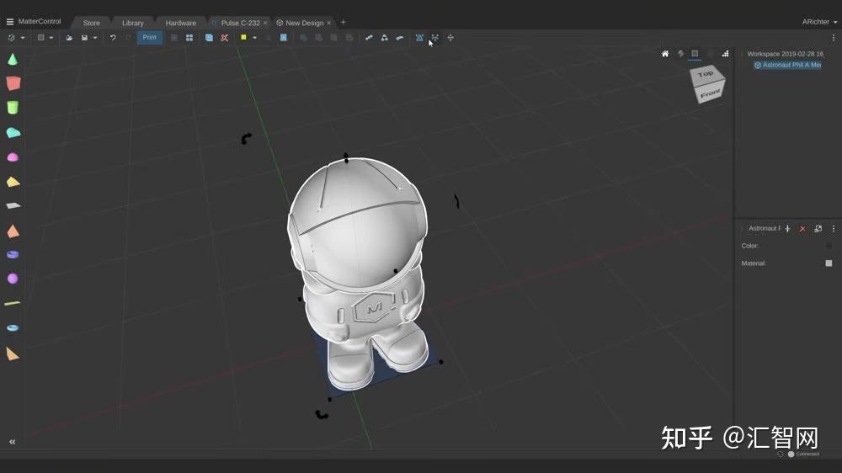Click the lay flat list icon
This screenshot has width=842, height=473.
click(174, 38)
